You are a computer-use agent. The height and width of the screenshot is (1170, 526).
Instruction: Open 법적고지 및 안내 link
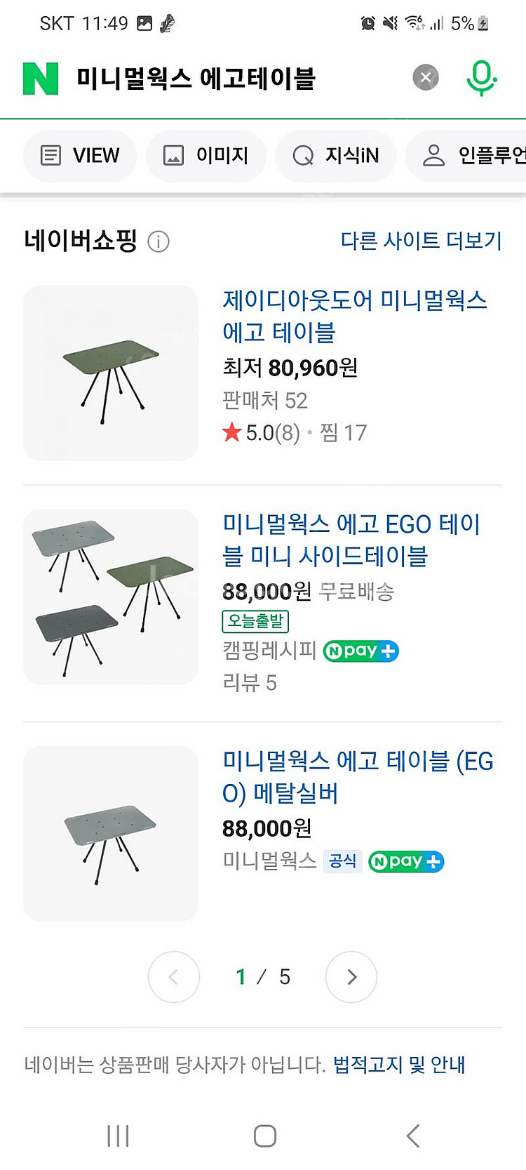point(398,1065)
